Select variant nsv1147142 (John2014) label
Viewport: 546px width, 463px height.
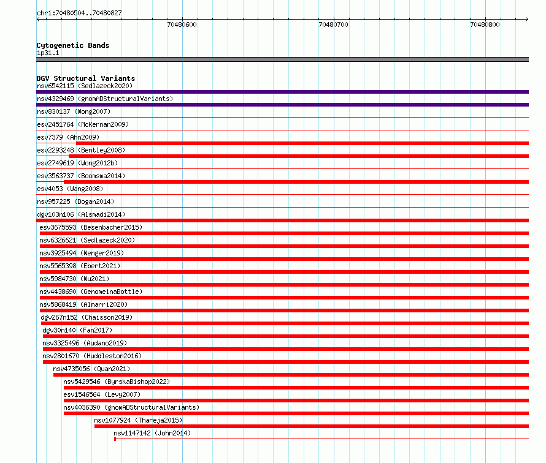pos(152,433)
